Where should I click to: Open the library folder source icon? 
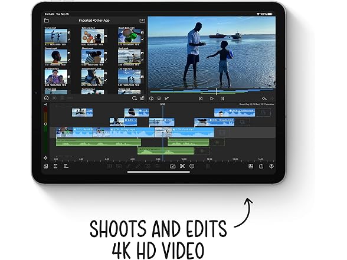pos(47,20)
